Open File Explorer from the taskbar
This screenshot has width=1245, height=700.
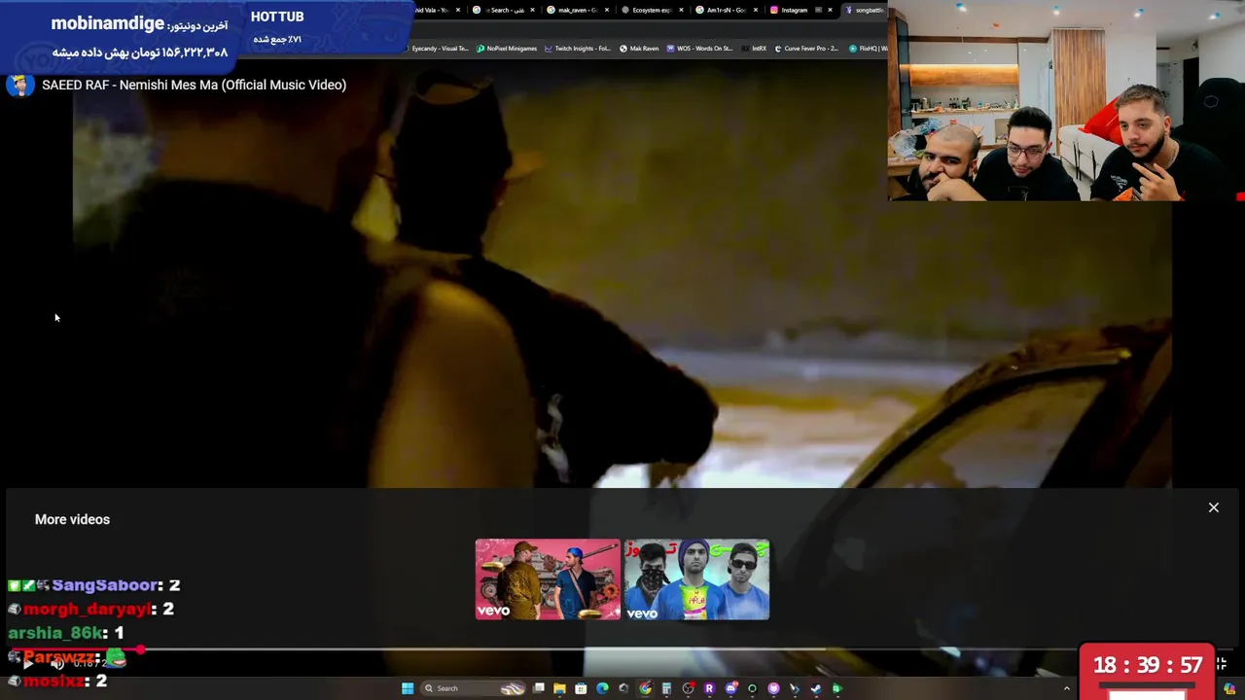point(559,688)
